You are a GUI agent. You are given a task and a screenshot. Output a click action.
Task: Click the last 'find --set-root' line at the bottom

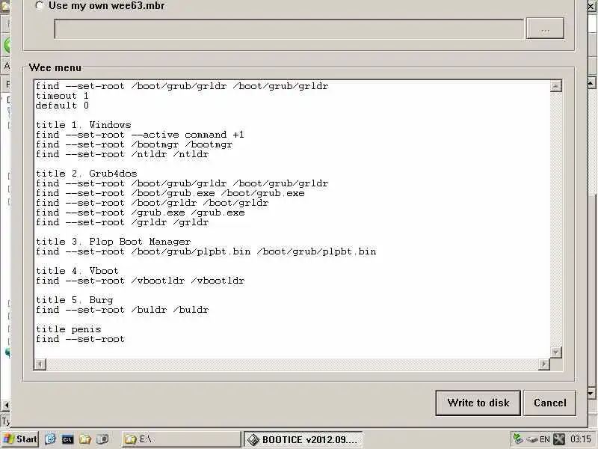point(80,339)
